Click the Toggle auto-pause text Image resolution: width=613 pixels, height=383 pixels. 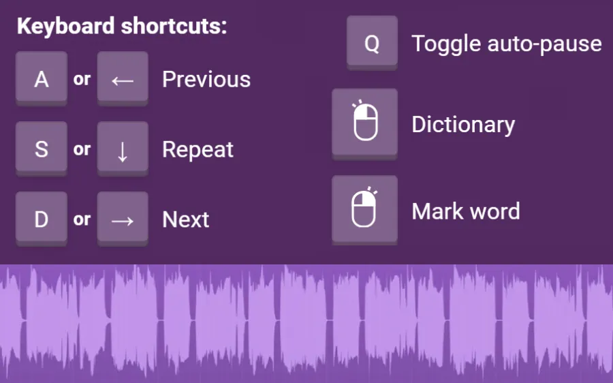[x=507, y=44]
